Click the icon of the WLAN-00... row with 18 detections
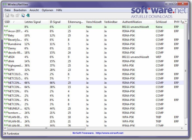 point(6,117)
